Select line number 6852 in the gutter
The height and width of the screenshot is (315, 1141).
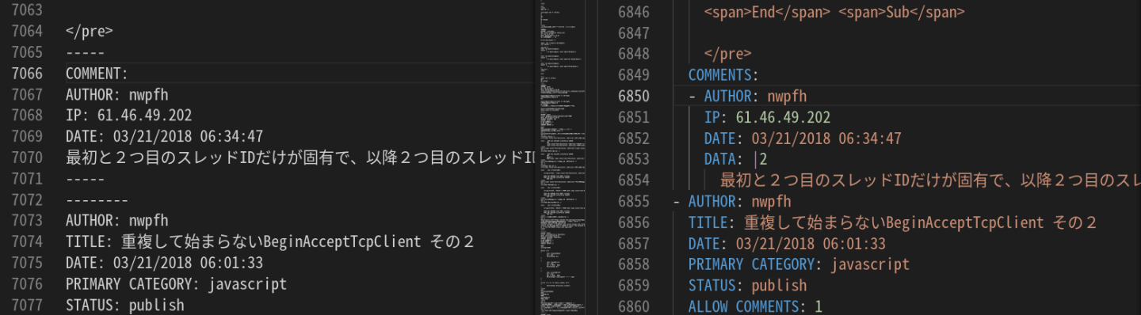click(634, 138)
